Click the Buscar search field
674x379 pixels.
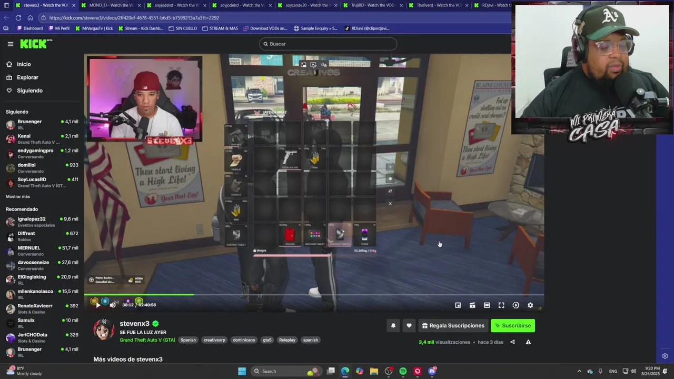click(x=328, y=44)
